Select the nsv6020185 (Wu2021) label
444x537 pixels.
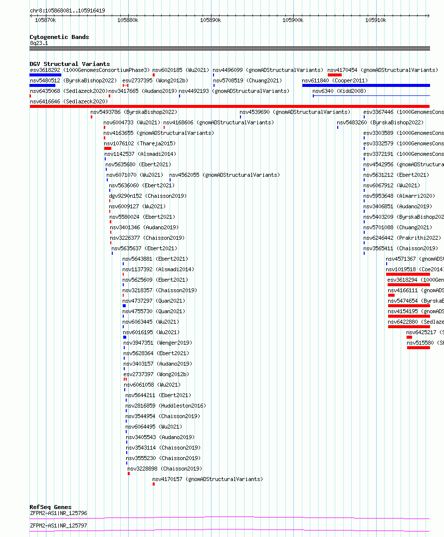tap(181, 70)
